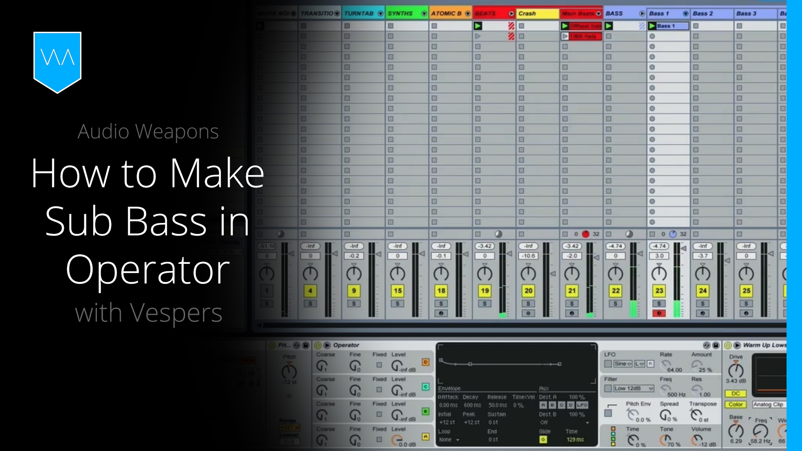The width and height of the screenshot is (802, 451).
Task: Solo track 23 with its S button
Action: click(x=659, y=304)
